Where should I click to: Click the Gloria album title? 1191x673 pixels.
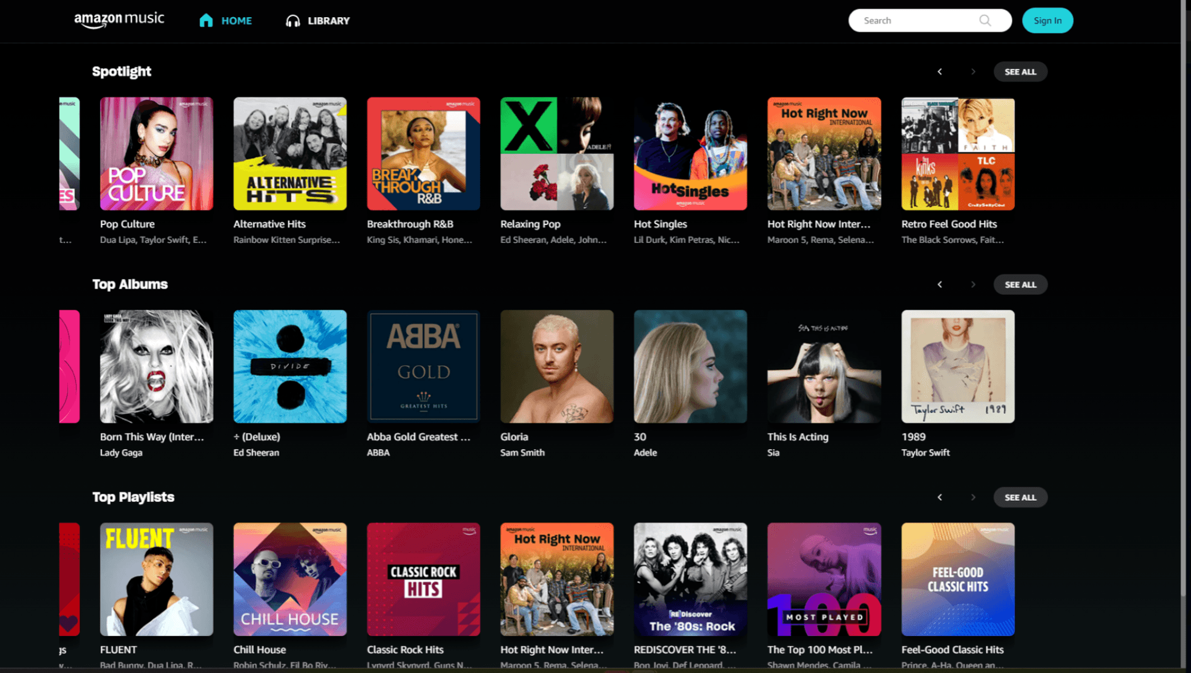(x=515, y=437)
